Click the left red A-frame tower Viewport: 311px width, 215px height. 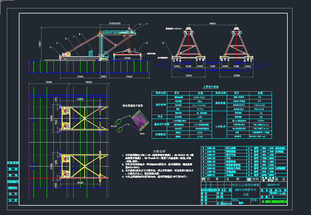coord(188,44)
